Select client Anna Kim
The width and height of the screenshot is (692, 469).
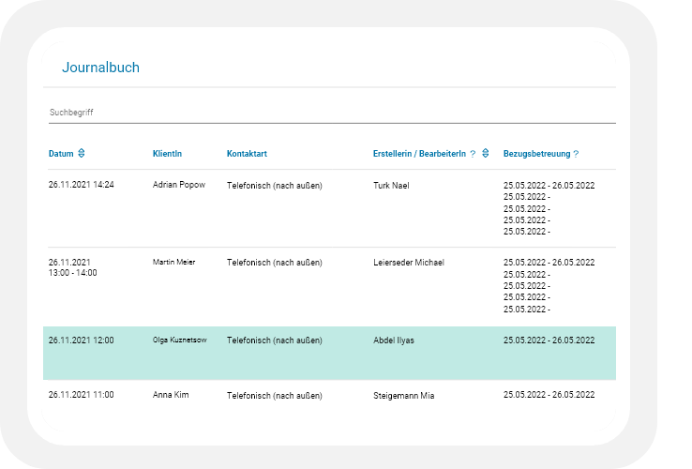point(171,395)
